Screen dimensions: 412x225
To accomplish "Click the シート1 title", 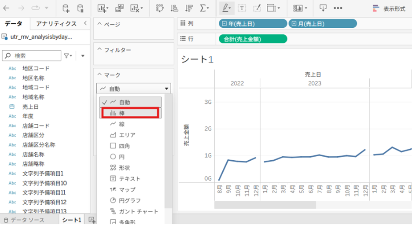I will point(197,59).
